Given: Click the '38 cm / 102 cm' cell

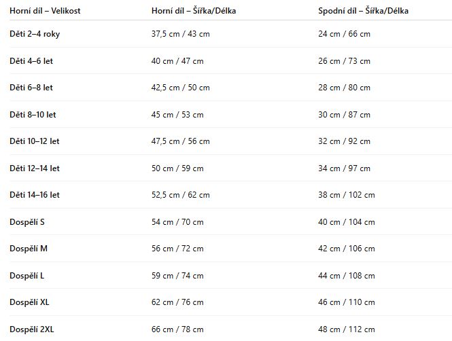Looking at the screenshot, I should point(346,195).
